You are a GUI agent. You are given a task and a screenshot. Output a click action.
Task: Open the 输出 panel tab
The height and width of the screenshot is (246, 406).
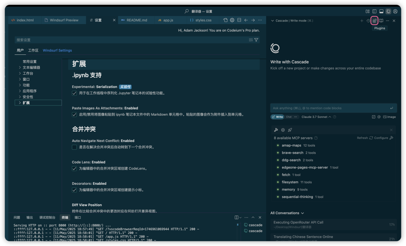30,217
